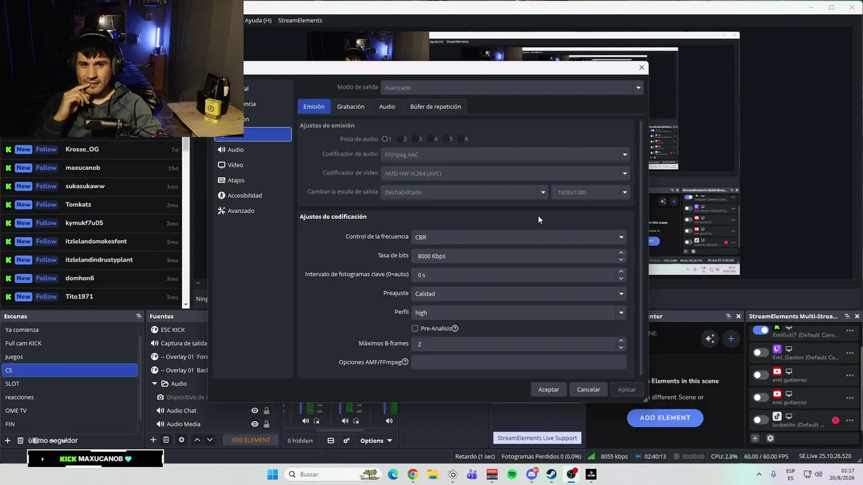This screenshot has height=485, width=863.
Task: Select the Emisión tab
Action: (x=314, y=106)
